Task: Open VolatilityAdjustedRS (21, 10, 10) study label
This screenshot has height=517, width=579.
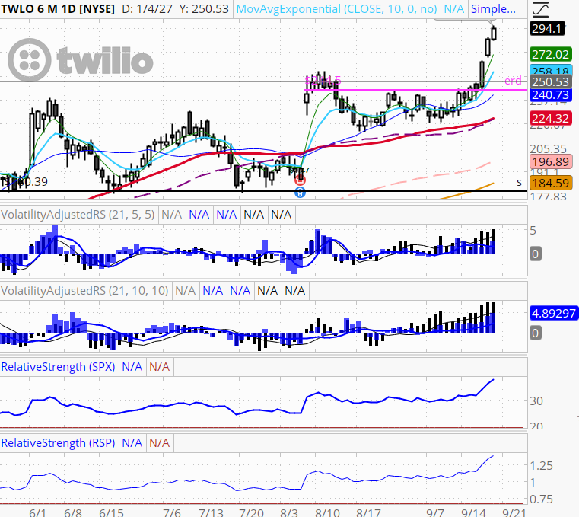Action: (84, 291)
